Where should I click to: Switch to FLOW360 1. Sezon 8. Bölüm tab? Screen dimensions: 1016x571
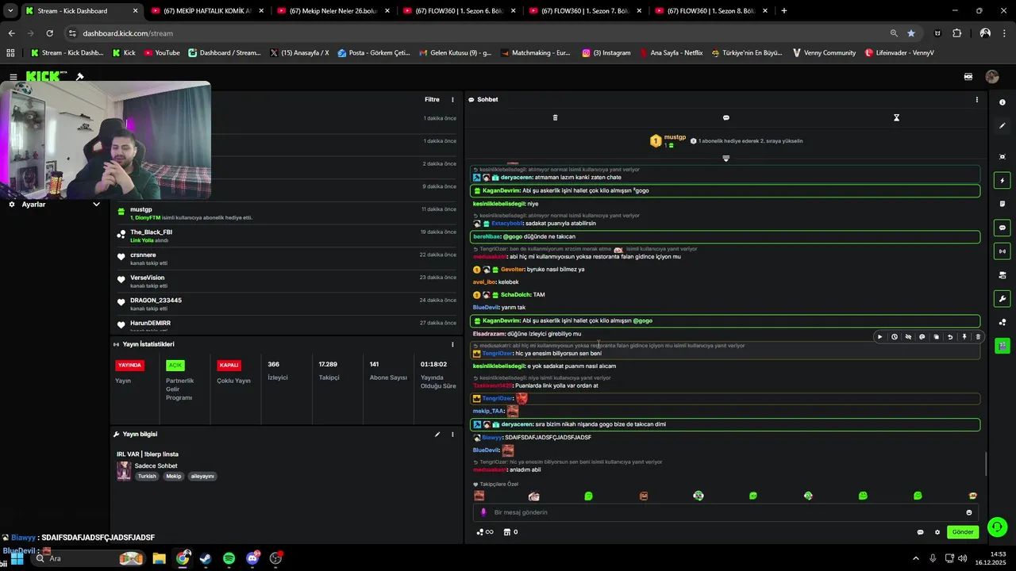[x=712, y=11]
